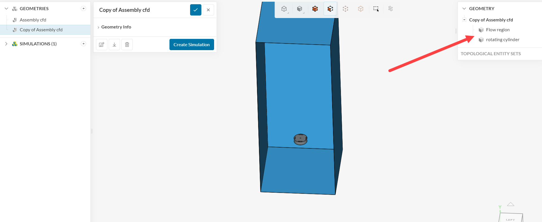The width and height of the screenshot is (542, 222).
Task: Click the download geometry icon
Action: [x=114, y=45]
